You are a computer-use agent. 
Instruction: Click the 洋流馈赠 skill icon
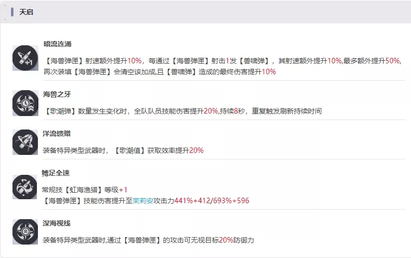(25, 142)
